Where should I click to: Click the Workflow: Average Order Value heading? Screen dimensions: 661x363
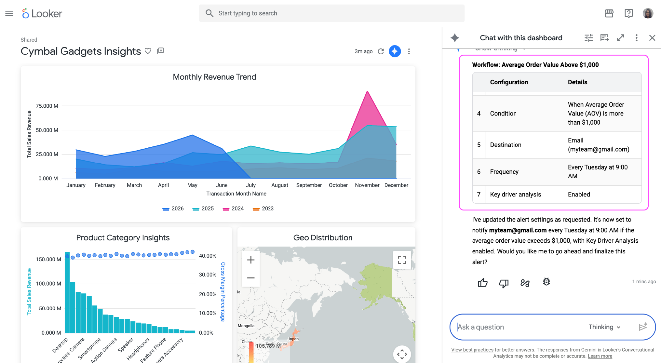point(535,65)
